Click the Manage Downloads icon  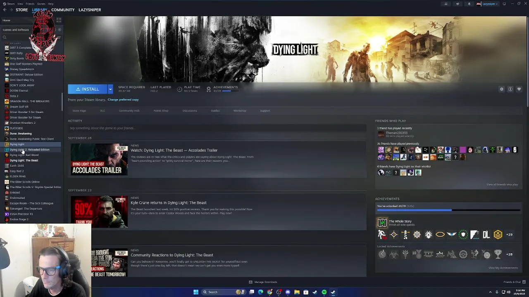coord(250,282)
